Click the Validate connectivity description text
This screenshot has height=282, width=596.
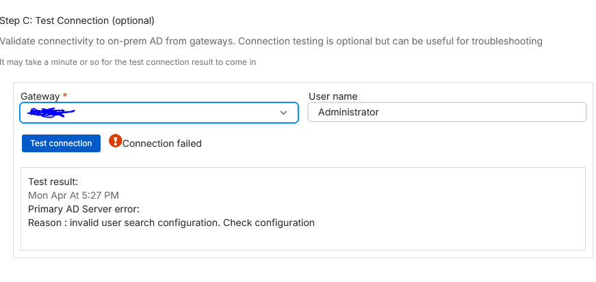pos(271,41)
